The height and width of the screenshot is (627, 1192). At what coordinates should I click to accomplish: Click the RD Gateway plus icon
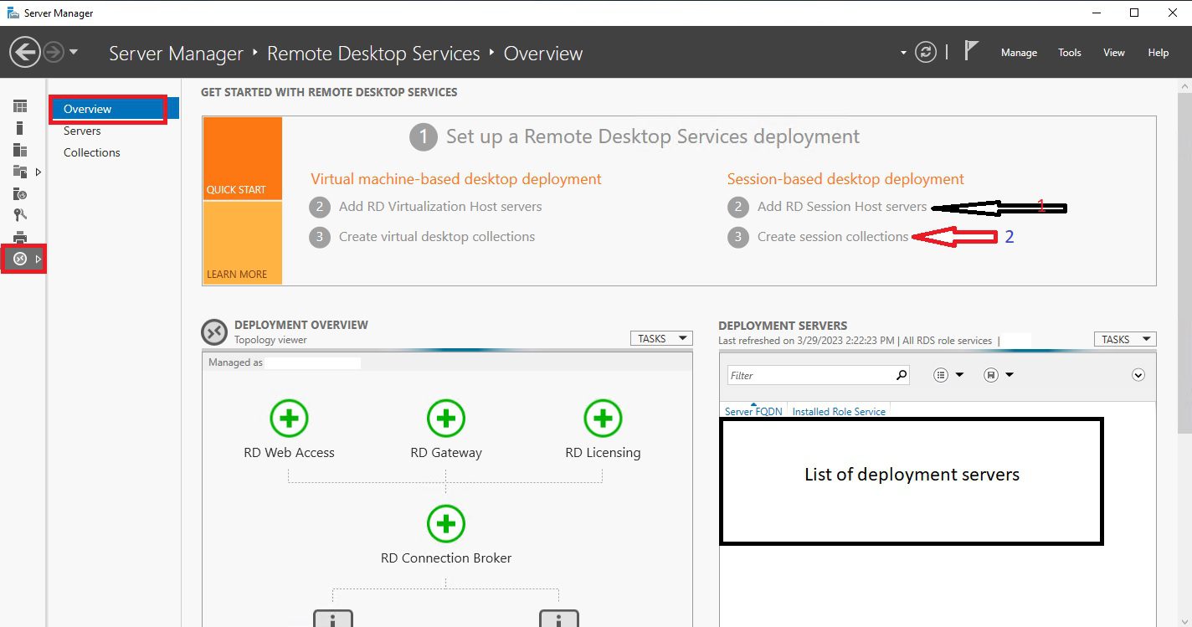446,418
